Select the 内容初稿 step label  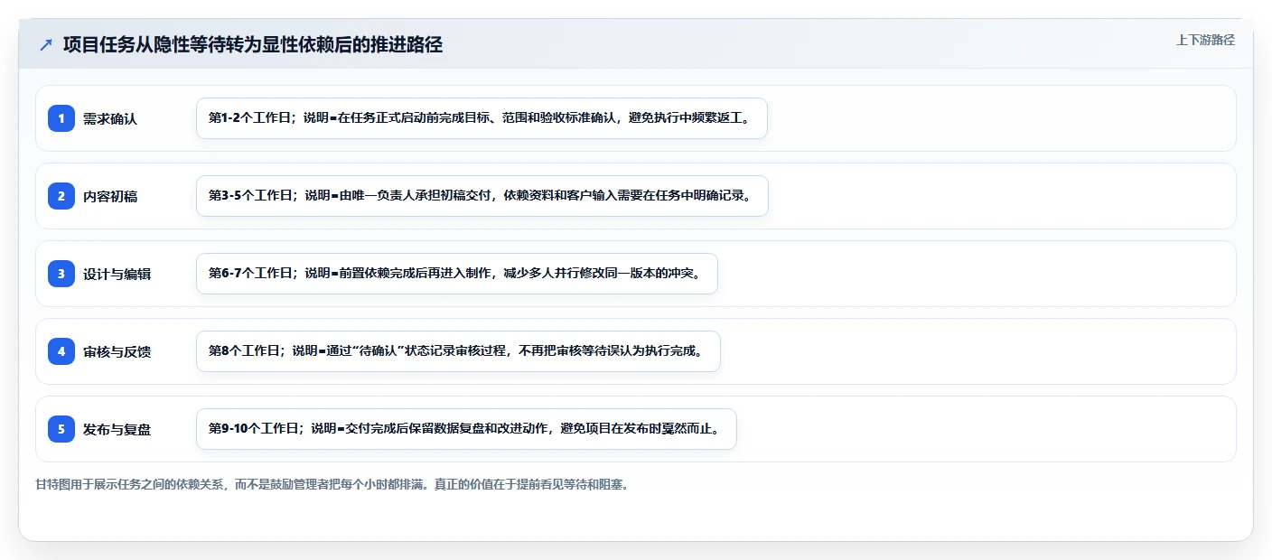coord(110,196)
